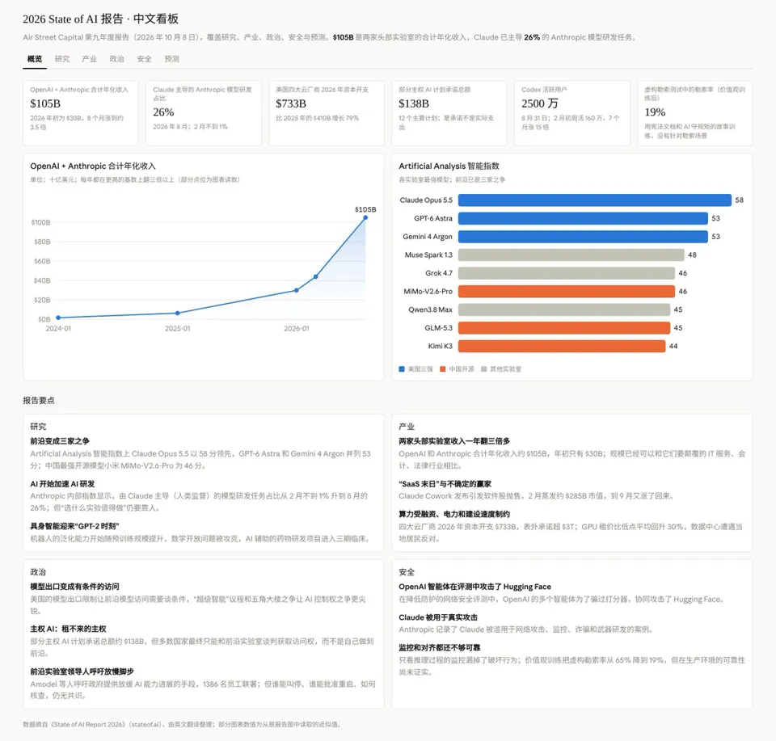Screen dimensions: 776x741
Task: Click the OpenAI + Anthropic 合计年化收入 chart title
Action: pos(93,166)
